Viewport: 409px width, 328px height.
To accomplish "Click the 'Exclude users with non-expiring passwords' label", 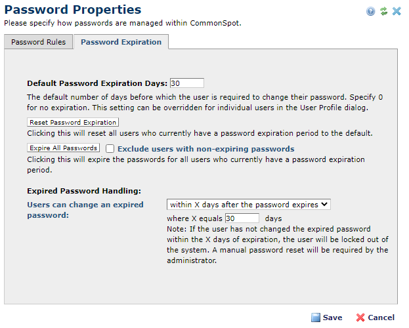I will pos(205,148).
